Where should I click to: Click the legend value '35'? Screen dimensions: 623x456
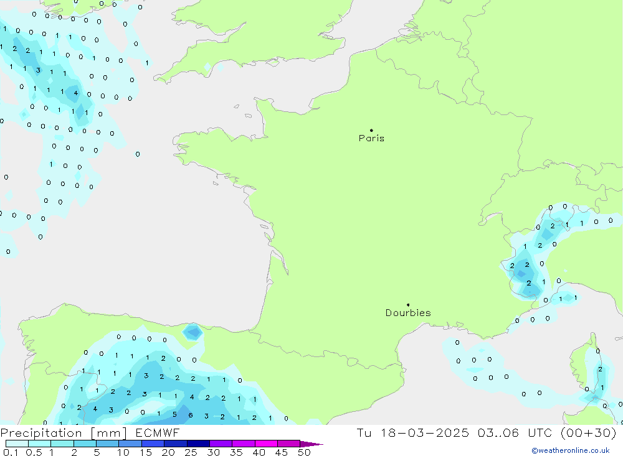pos(236,452)
